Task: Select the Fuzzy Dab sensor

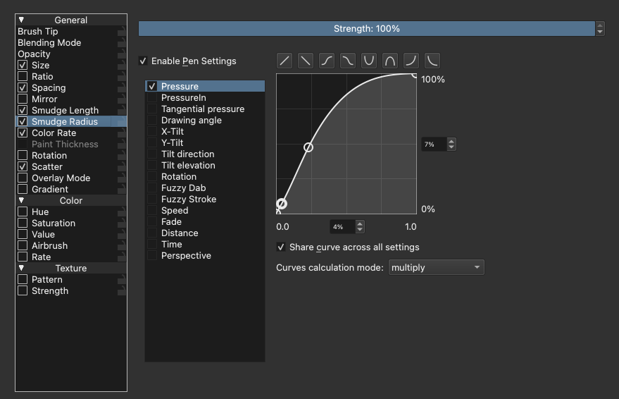Action: pyautogui.click(x=183, y=188)
